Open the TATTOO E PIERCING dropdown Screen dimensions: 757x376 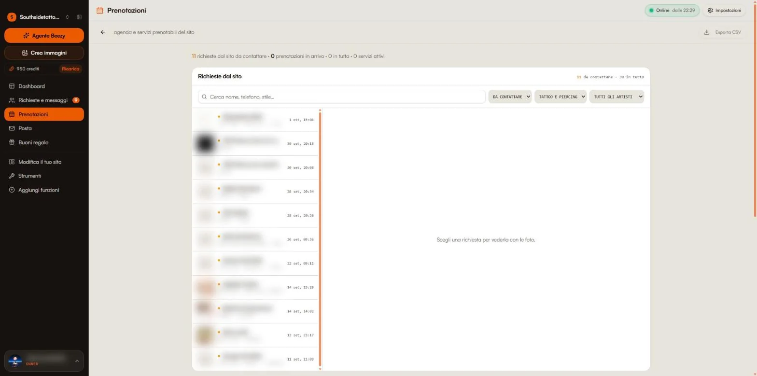pos(561,97)
